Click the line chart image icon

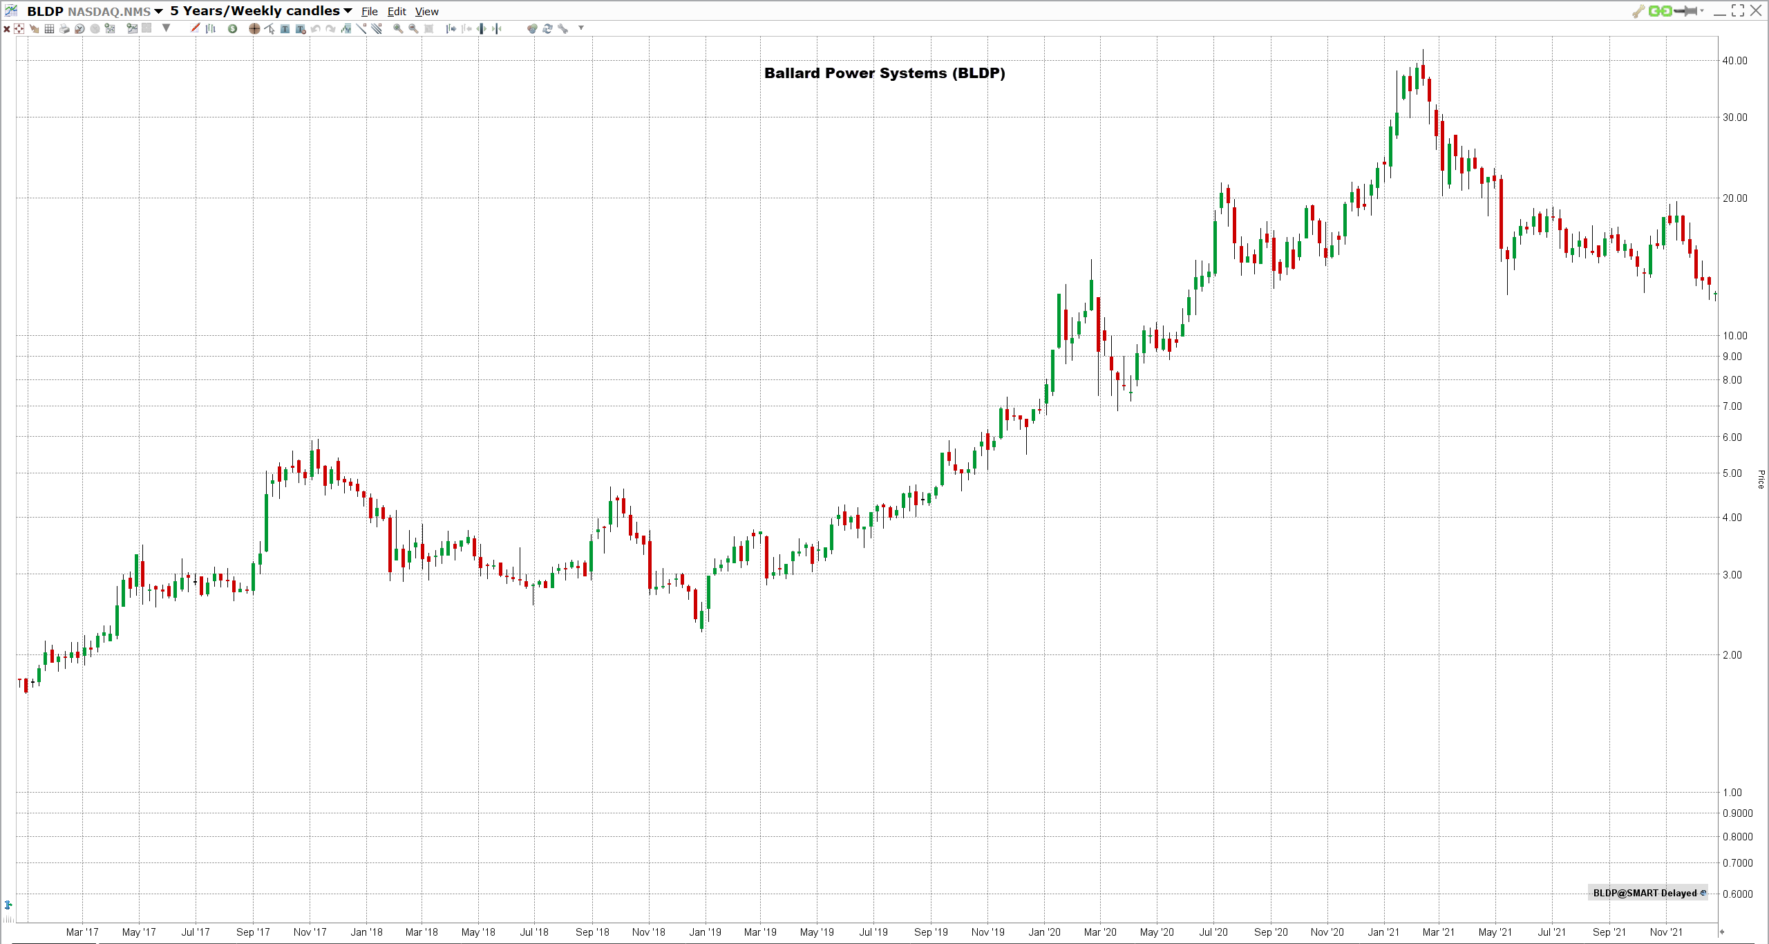(x=132, y=28)
